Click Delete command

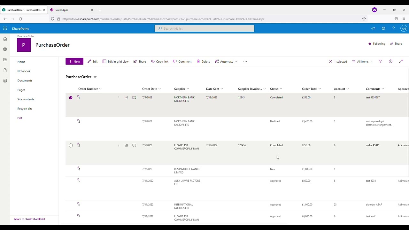203,61
